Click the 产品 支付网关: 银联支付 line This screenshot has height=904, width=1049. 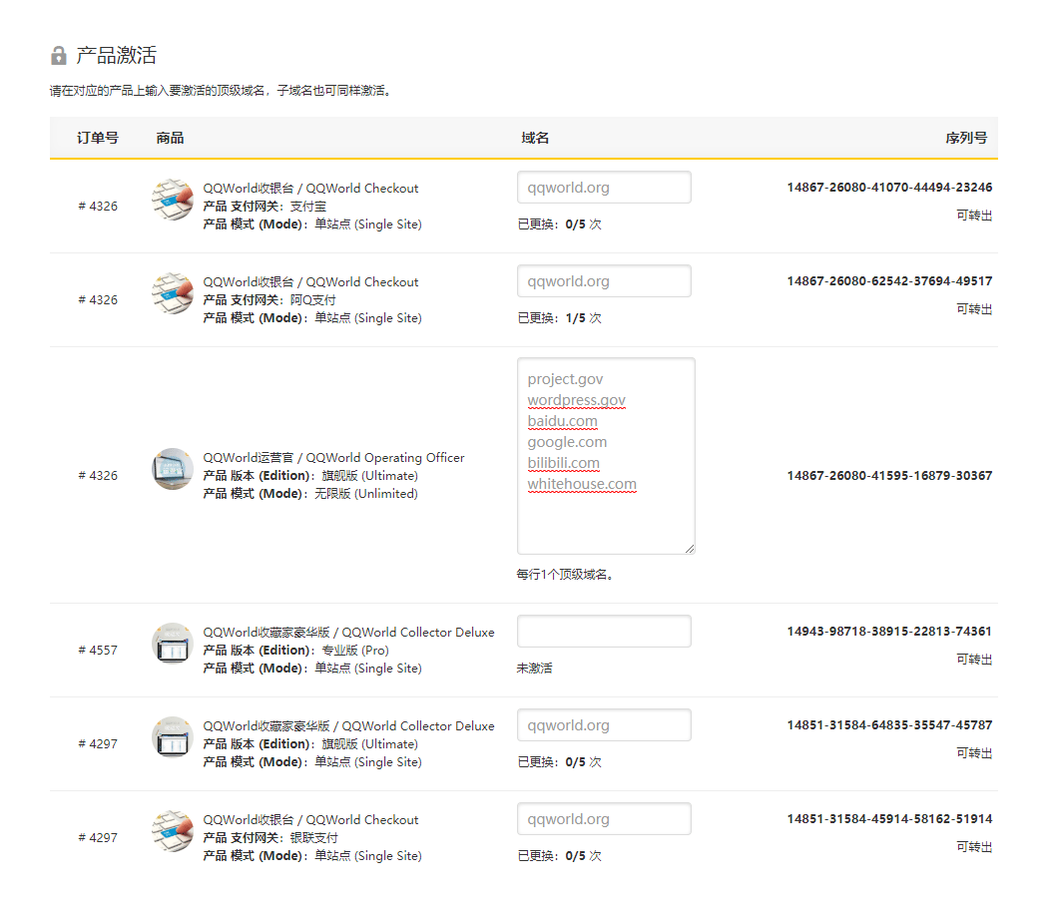[270, 837]
